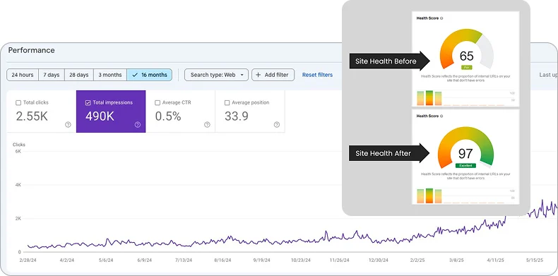Toggle the Total clicks checkbox
This screenshot has height=276, width=558.
click(x=18, y=103)
